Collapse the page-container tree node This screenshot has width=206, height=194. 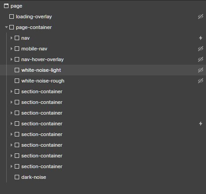[6, 27]
